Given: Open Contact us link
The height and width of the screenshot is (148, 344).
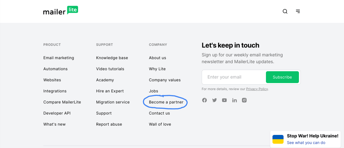Looking at the screenshot, I should click(160, 113).
